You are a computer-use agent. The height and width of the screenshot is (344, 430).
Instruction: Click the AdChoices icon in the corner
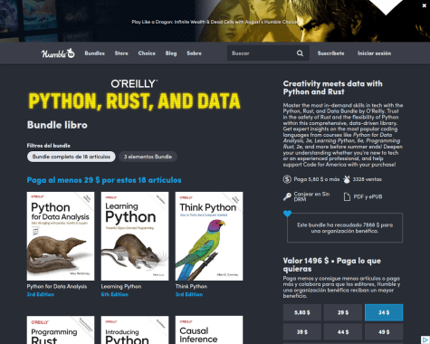425,339
